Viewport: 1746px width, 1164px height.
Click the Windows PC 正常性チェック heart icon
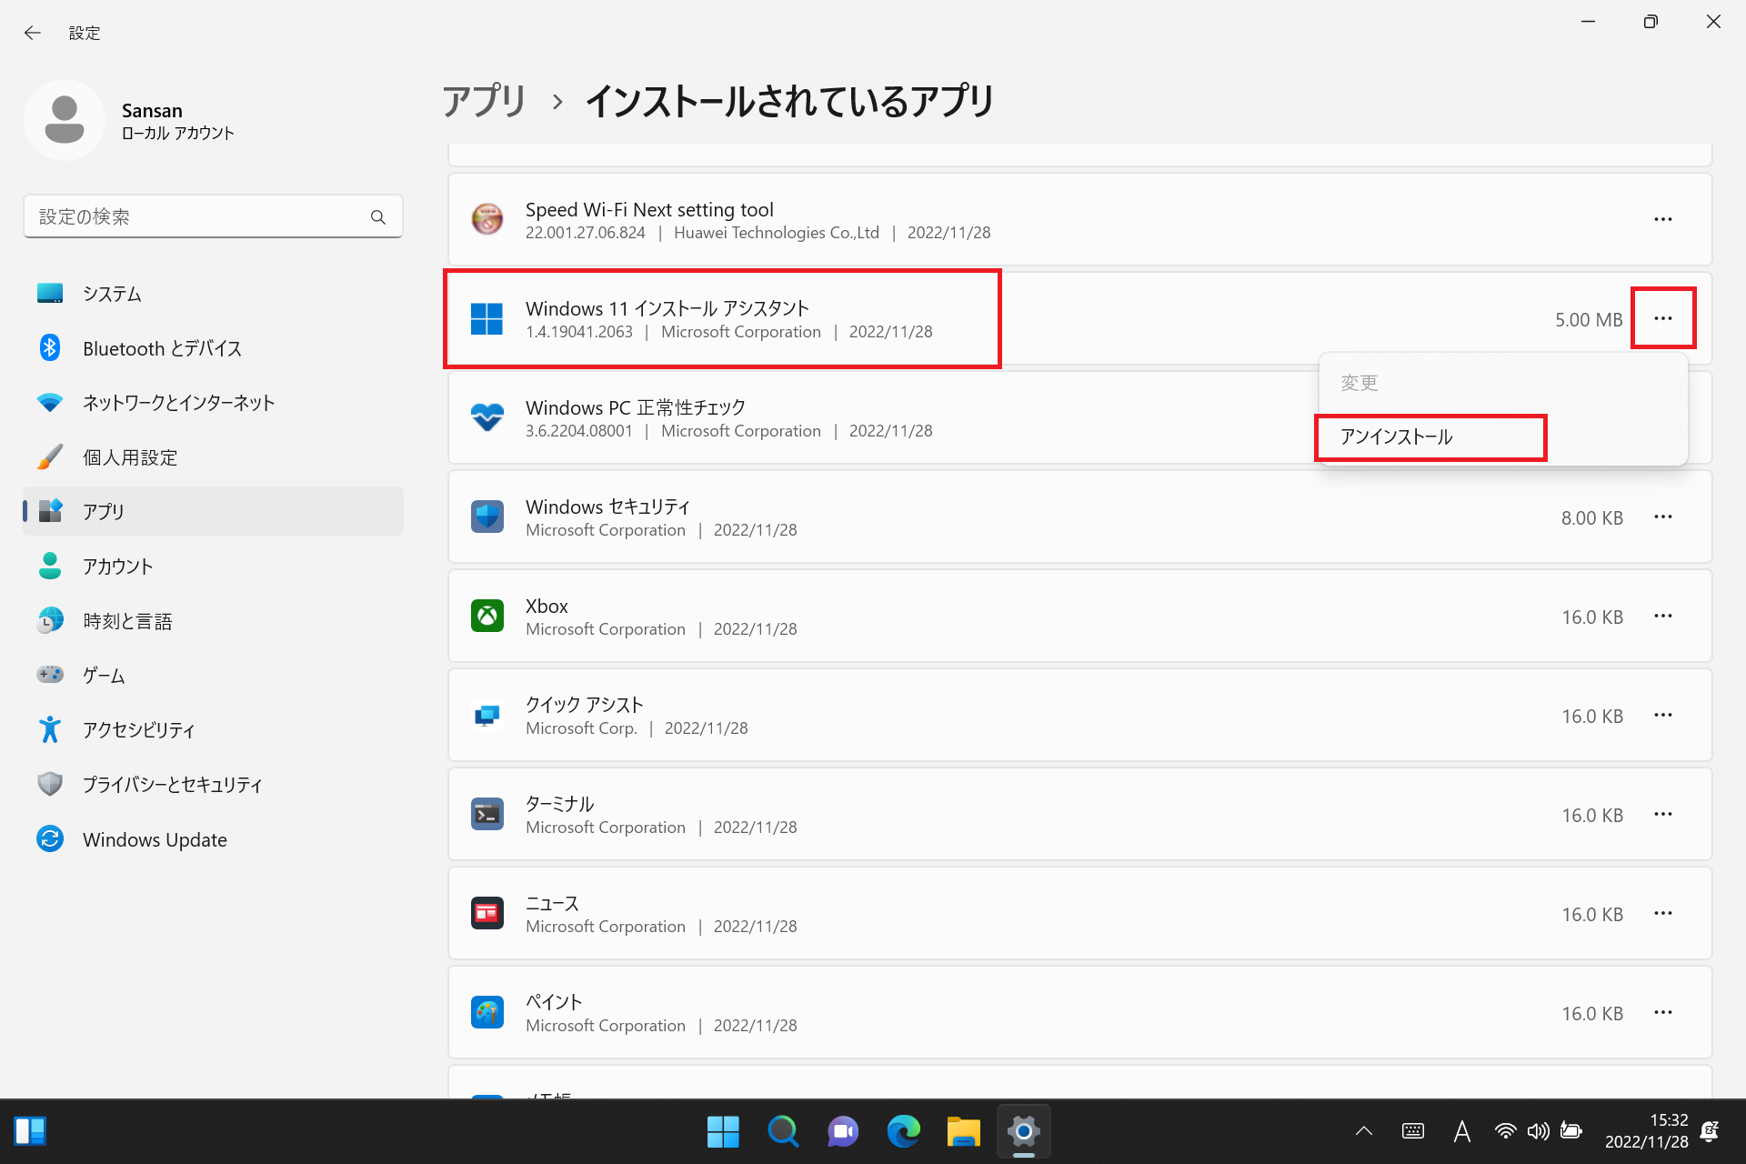click(x=487, y=417)
